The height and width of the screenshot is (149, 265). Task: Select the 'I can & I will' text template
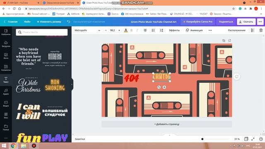tap(29, 111)
